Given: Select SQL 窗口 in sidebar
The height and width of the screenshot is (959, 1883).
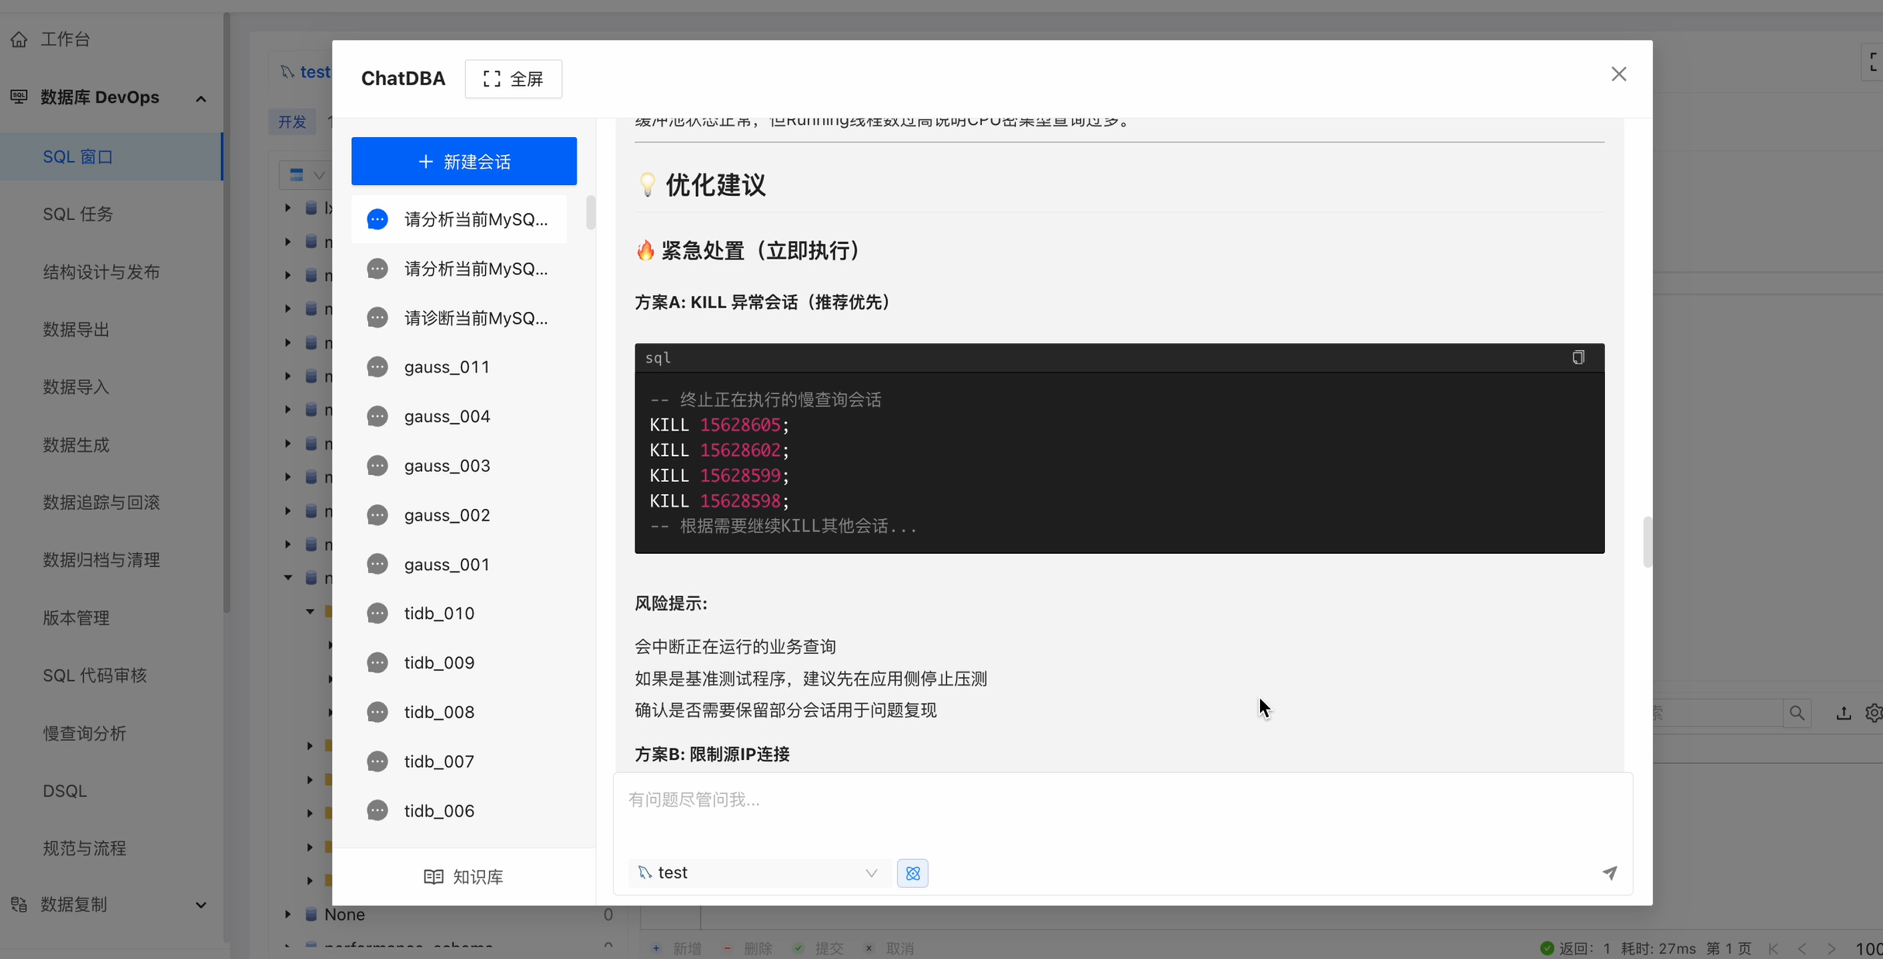Looking at the screenshot, I should (x=111, y=156).
